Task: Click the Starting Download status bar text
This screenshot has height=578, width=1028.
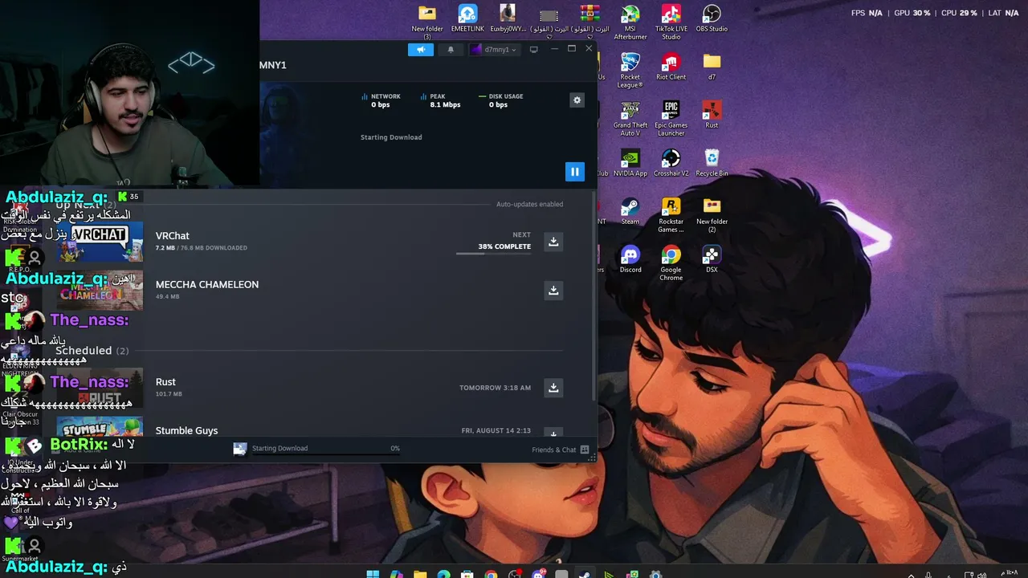Action: [x=279, y=449]
